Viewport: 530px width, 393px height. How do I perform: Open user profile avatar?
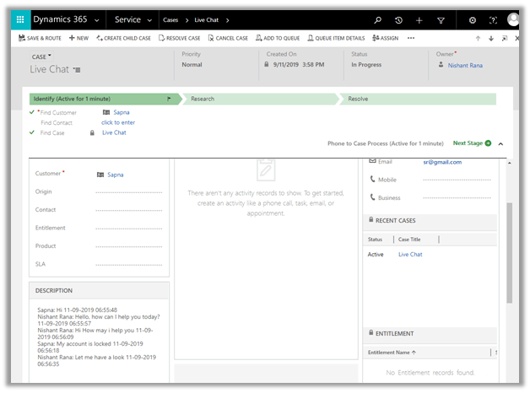pyautogui.click(x=513, y=19)
